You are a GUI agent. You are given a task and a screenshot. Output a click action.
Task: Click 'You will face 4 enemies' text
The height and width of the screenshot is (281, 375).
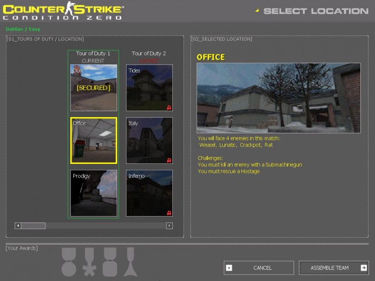239,138
